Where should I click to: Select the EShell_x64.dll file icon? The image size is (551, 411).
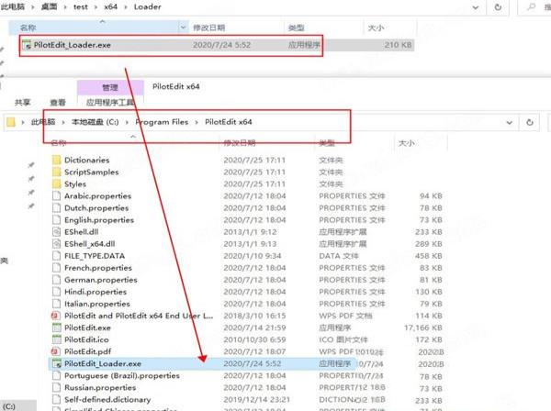point(56,244)
